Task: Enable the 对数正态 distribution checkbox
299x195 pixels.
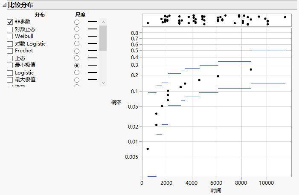Action: click(x=10, y=29)
